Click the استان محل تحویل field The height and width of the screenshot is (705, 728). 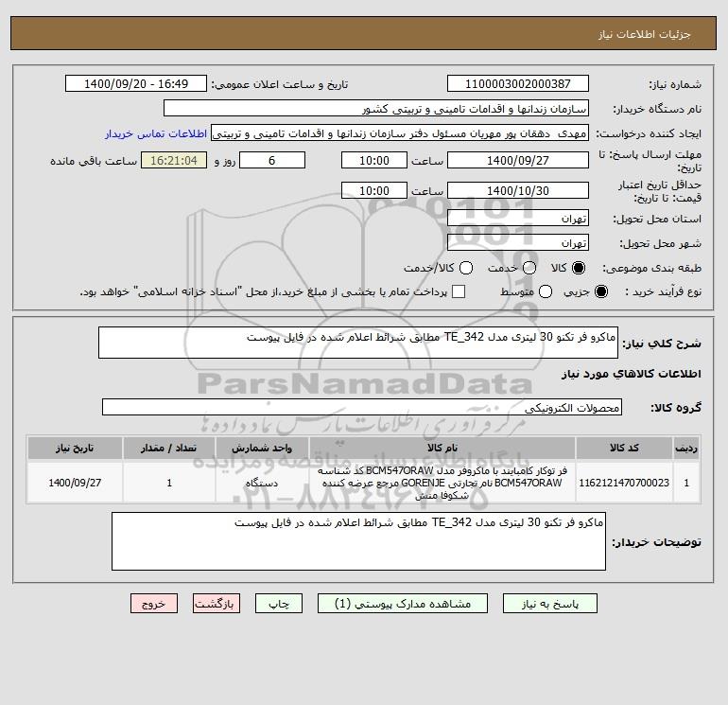point(518,218)
